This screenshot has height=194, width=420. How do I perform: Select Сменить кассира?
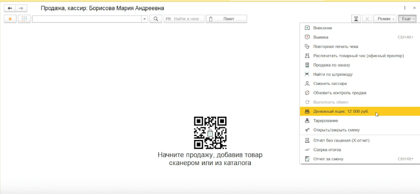[360, 83]
